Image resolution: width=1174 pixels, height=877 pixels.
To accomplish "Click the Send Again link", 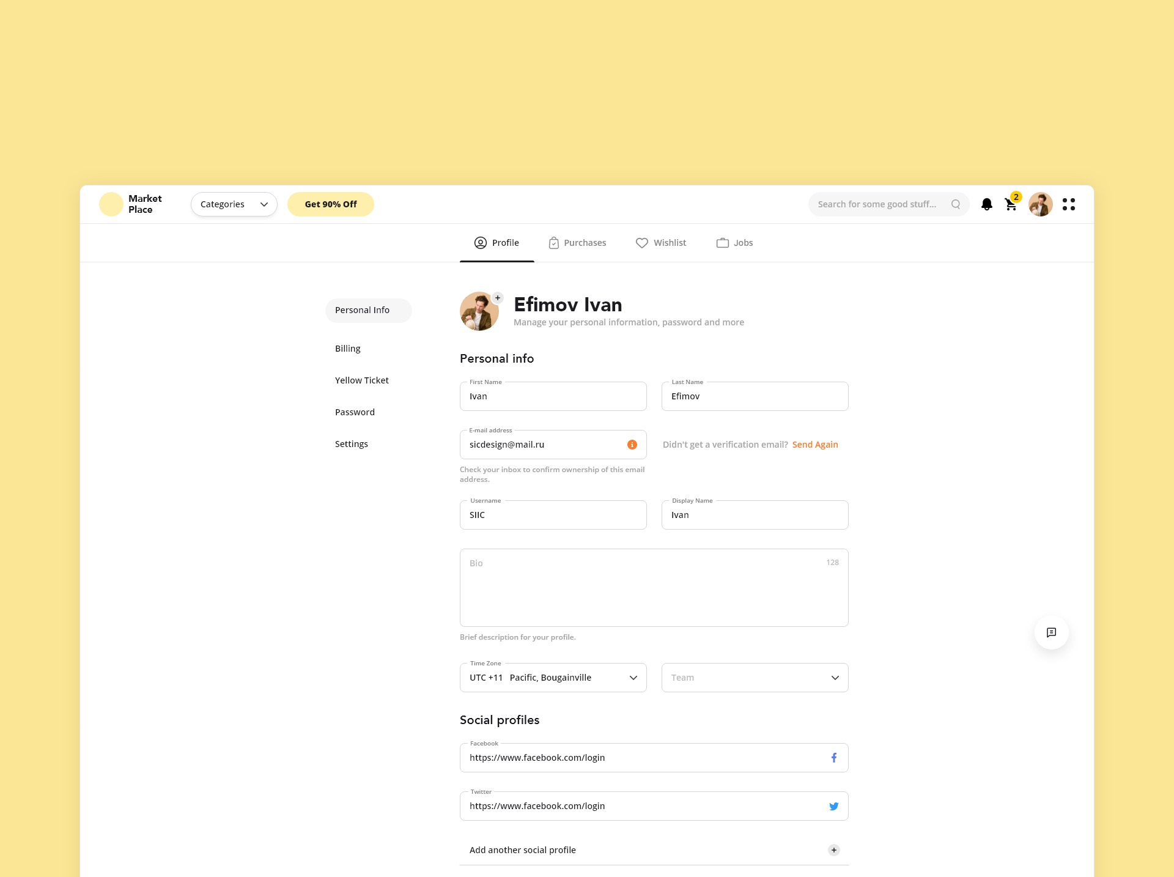I will pos(815,445).
